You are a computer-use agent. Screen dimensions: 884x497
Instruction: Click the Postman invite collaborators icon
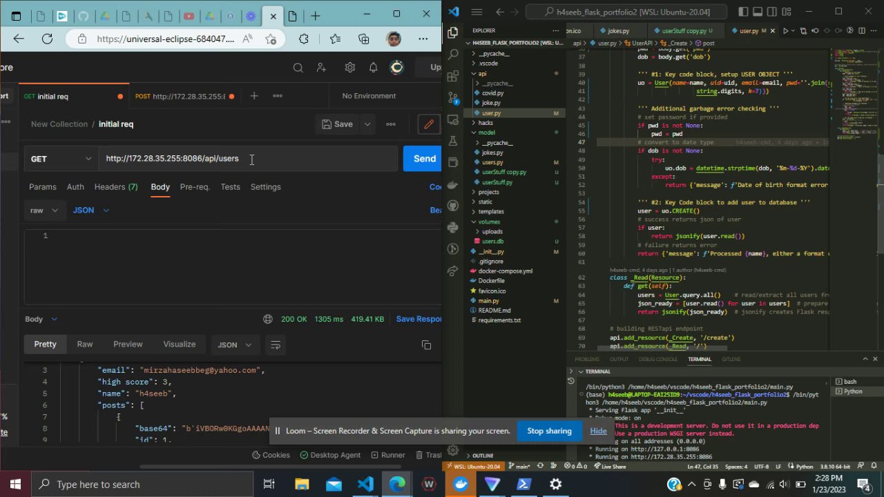[322, 68]
